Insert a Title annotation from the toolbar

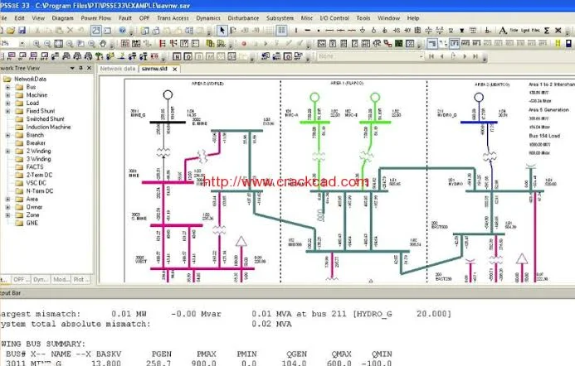coord(514,31)
